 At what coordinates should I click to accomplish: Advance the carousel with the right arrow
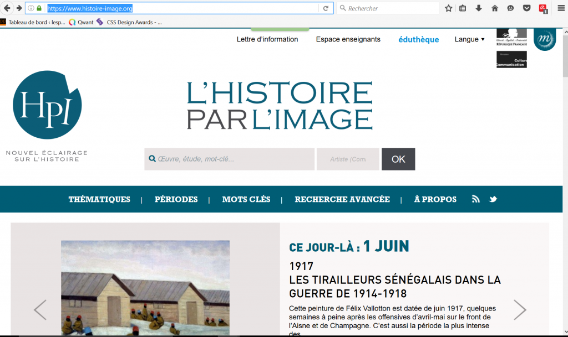coord(520,310)
